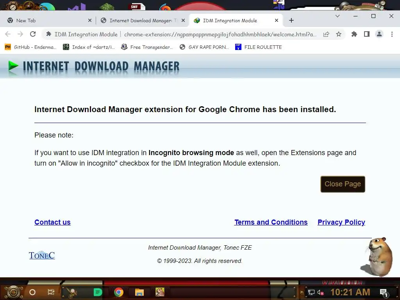Click the network icon in system tray
The height and width of the screenshot is (300, 400).
coord(311,292)
